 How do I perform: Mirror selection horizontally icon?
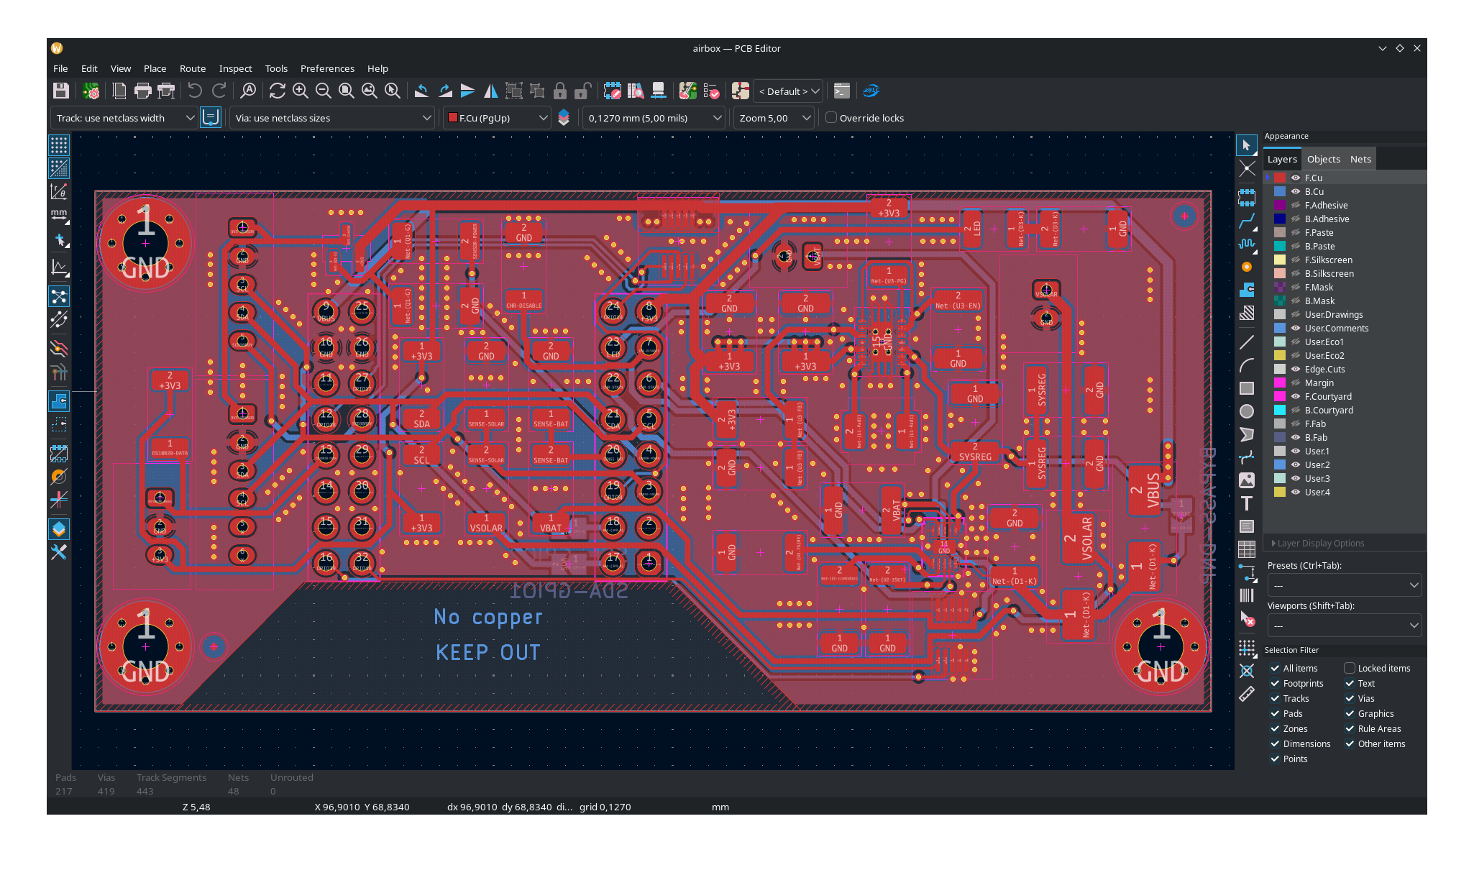pos(491,91)
